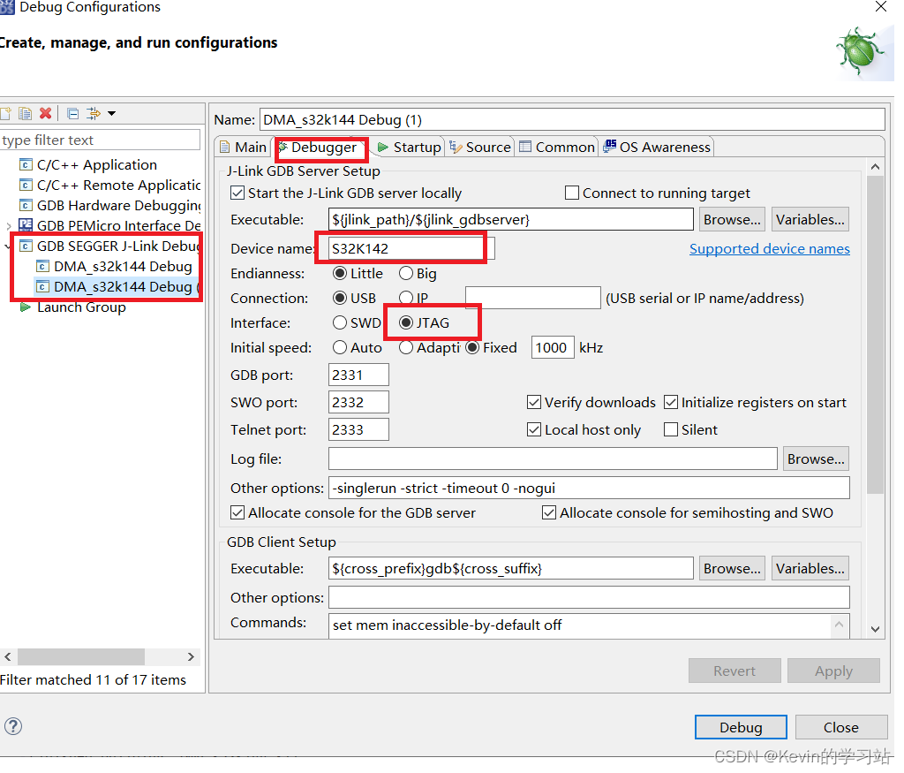Select GDB PEMicro Interface Debugging item
Image resolution: width=904 pixels, height=773 pixels.
click(110, 227)
